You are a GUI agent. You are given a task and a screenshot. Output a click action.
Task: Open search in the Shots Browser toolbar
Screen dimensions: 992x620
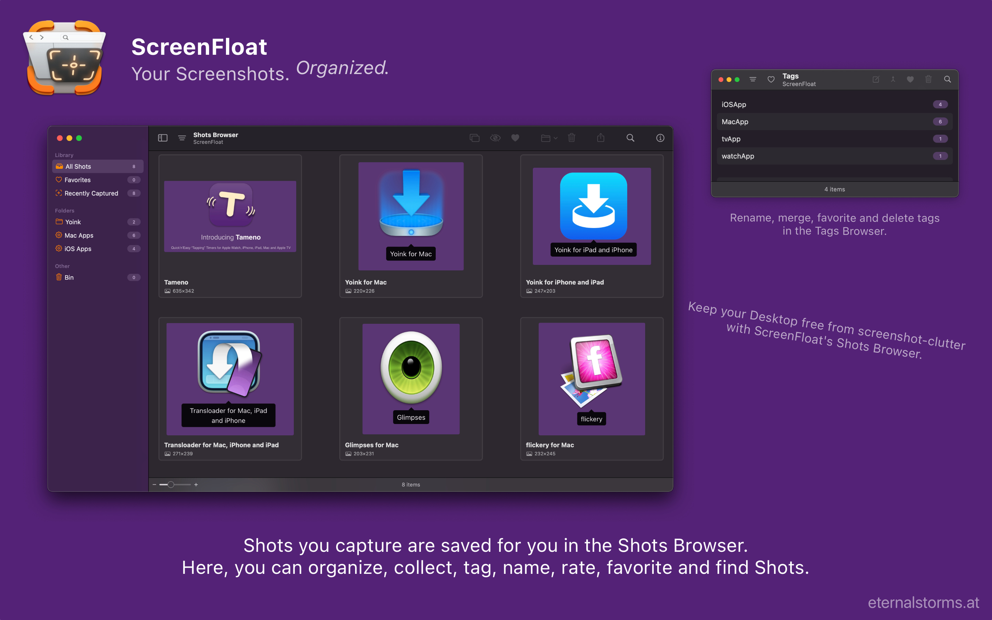[x=630, y=138]
